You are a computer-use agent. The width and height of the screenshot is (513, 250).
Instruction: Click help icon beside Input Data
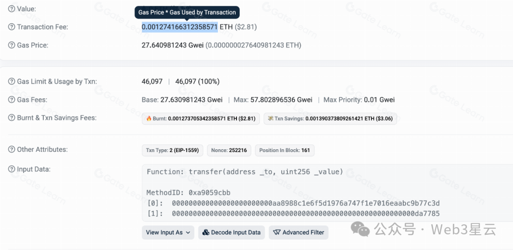point(11,169)
